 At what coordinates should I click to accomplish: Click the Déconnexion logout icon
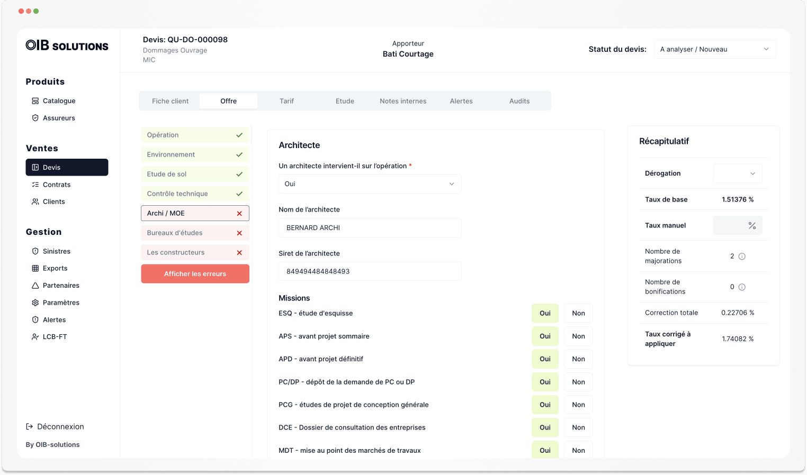30,427
